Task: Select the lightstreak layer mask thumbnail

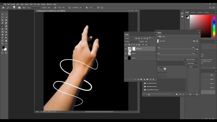Action: pos(134,49)
